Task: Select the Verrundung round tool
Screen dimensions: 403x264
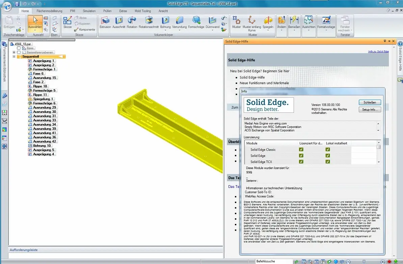Action: (x=180, y=22)
